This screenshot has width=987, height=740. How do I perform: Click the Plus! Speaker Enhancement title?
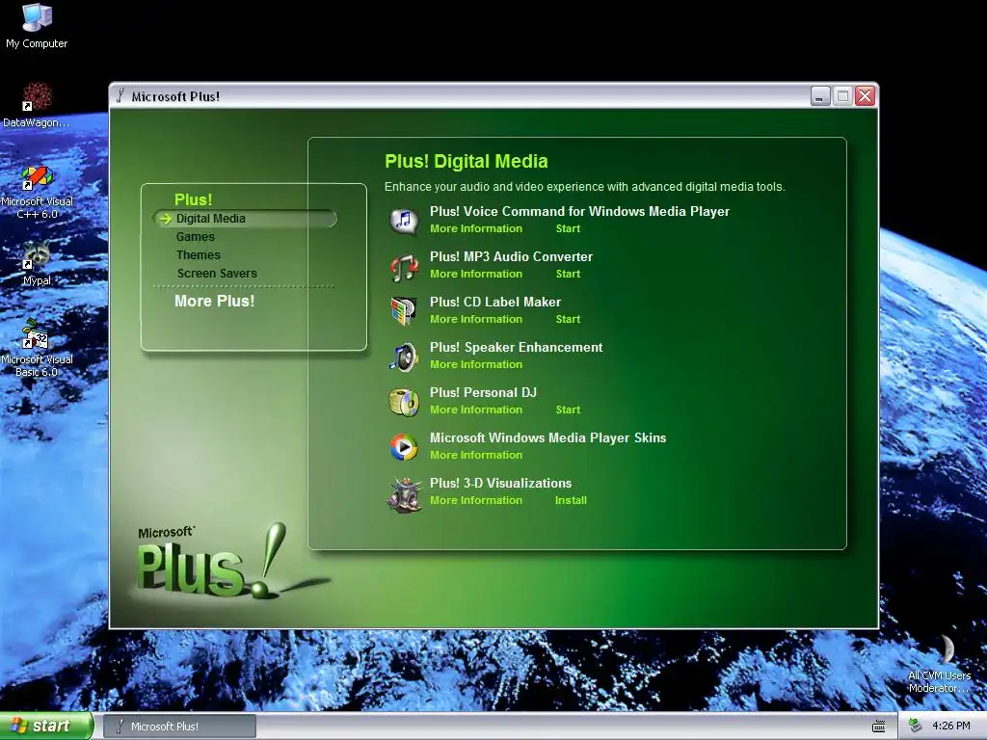(517, 347)
